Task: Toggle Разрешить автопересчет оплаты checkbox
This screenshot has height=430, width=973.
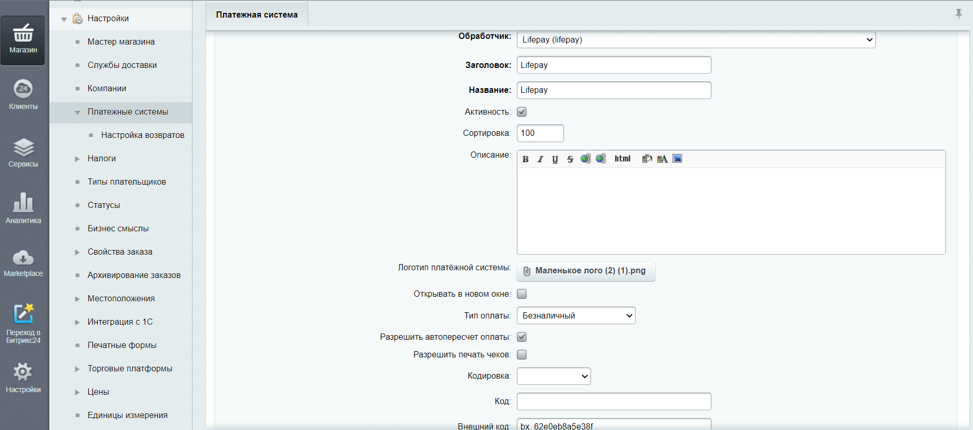Action: coord(522,337)
